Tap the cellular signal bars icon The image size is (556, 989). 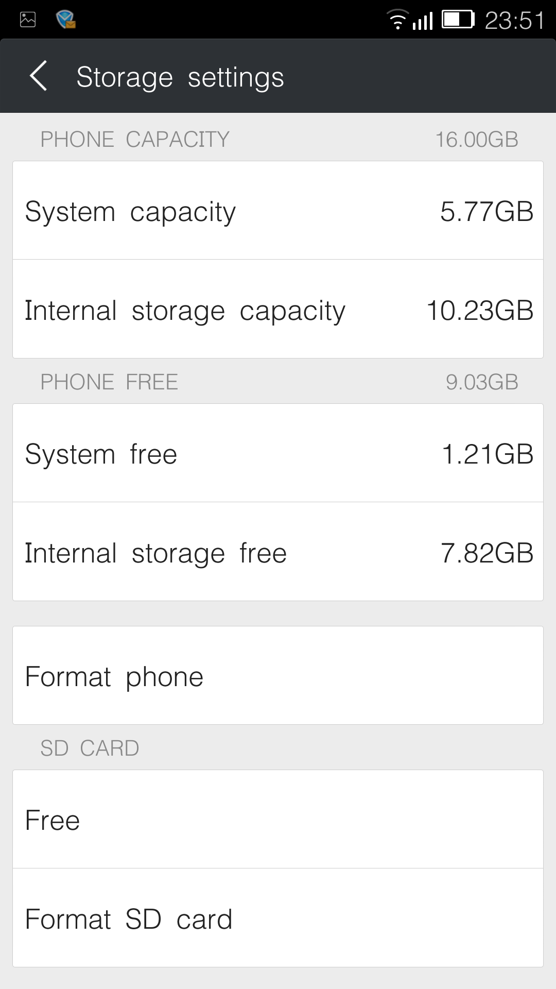pyautogui.click(x=423, y=21)
